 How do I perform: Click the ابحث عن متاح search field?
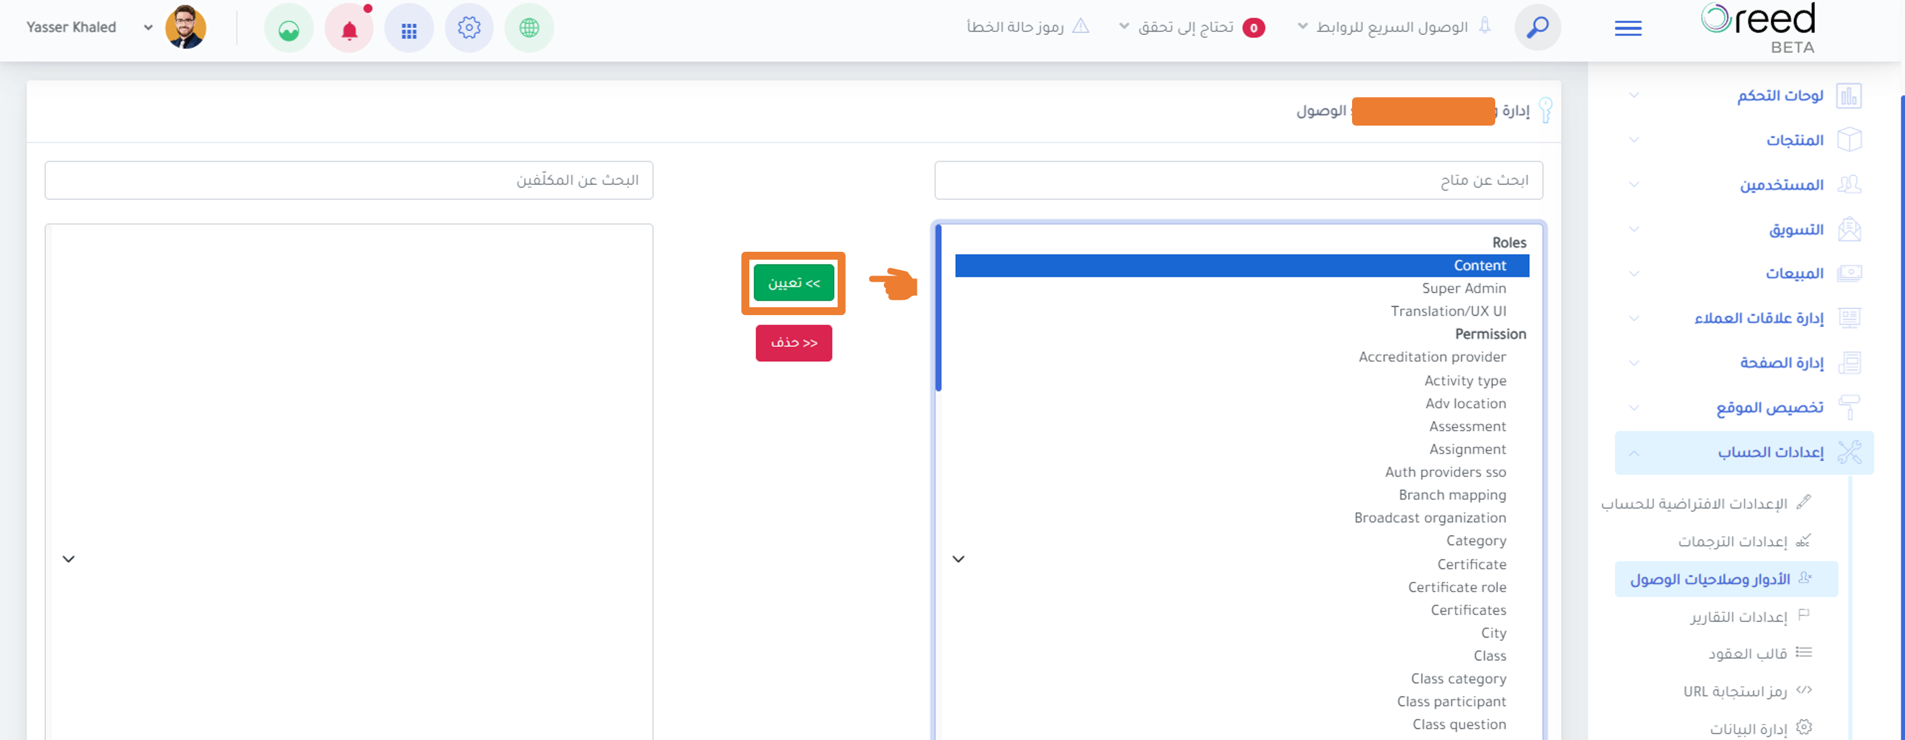1239,180
